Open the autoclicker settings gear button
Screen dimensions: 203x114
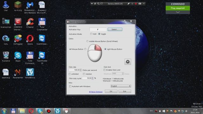click(x=128, y=62)
